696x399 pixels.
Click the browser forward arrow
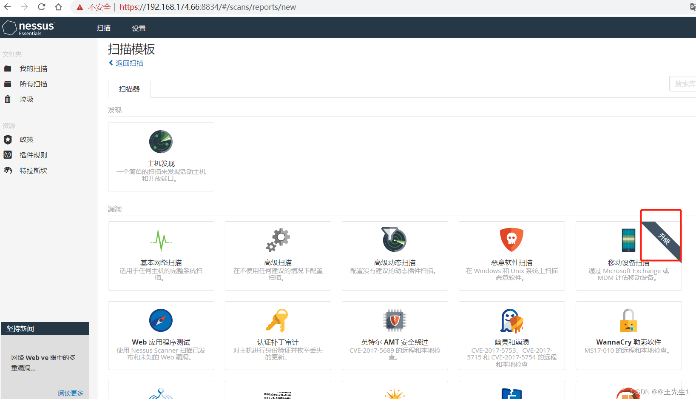[x=25, y=7]
